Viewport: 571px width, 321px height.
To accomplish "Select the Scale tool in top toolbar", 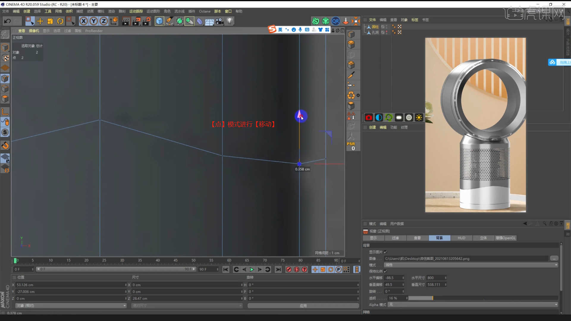I will pyautogui.click(x=50, y=21).
